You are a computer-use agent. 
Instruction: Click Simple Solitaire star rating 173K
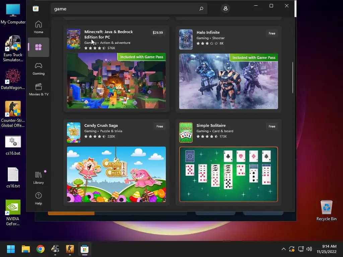(212, 137)
